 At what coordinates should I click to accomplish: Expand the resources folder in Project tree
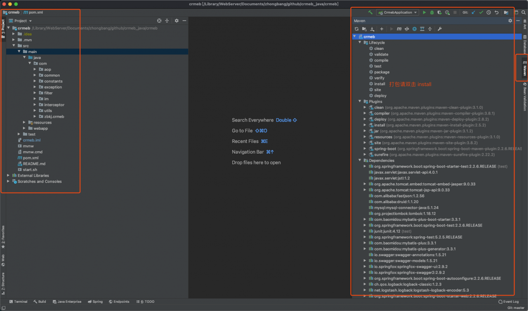24,122
